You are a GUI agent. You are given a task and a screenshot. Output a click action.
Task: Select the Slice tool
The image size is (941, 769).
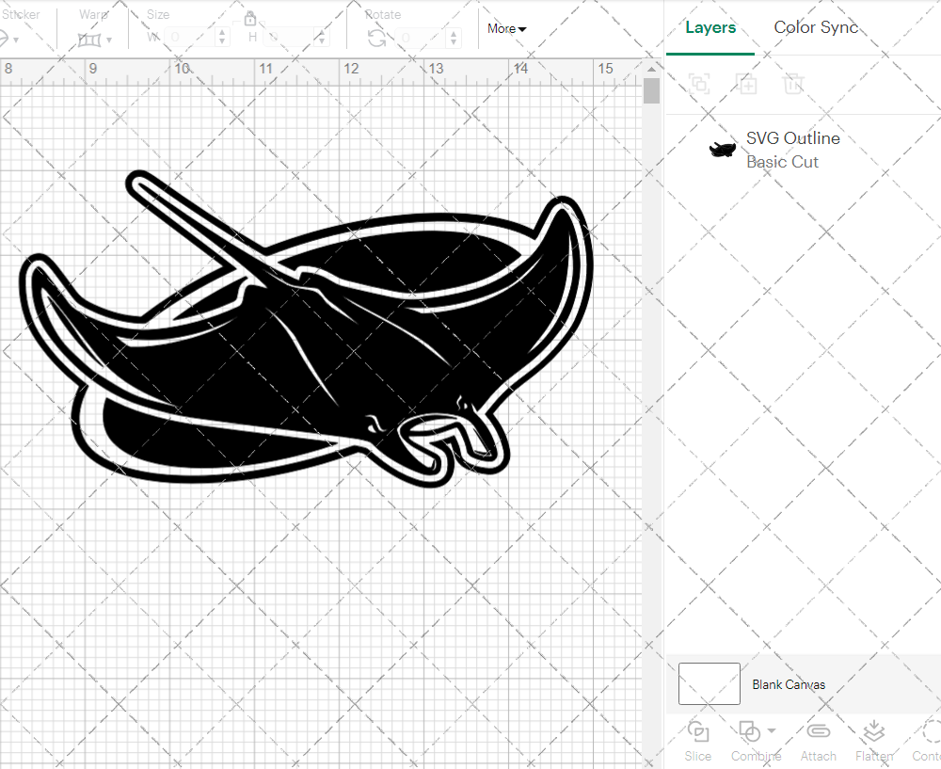pos(697,741)
